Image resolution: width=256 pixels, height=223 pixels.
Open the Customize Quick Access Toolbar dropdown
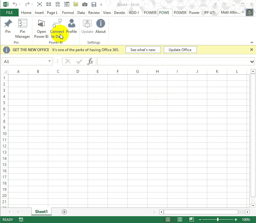click(x=101, y=4)
